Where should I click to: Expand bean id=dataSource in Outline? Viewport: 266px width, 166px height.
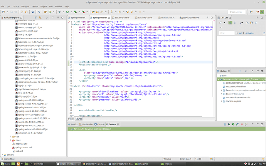tap(221, 94)
